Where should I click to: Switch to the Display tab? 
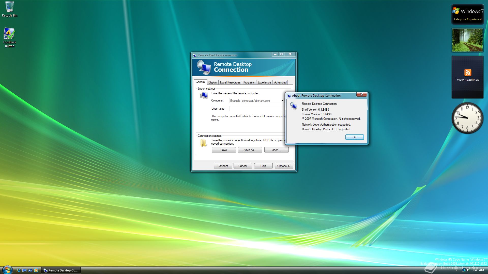(212, 82)
